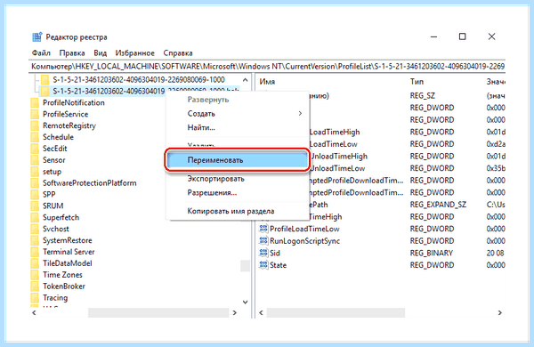
Task: Choose Копировать имя раздела
Action: 238,211
